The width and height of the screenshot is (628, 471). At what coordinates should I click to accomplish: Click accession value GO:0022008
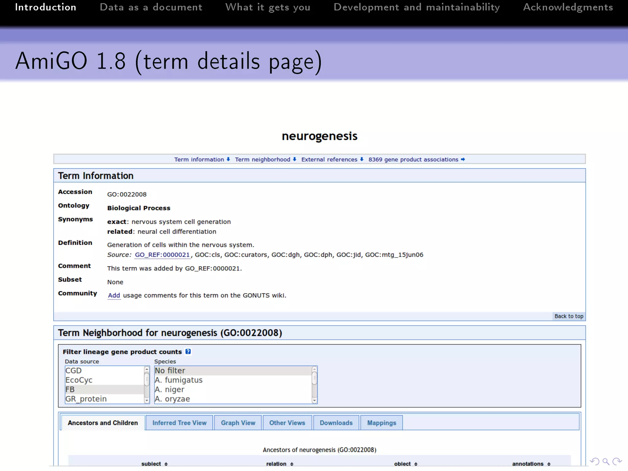click(127, 194)
